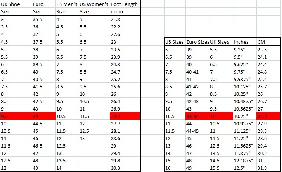
Task: Select the CM value 31.8 cell
Action: click(x=268, y=168)
